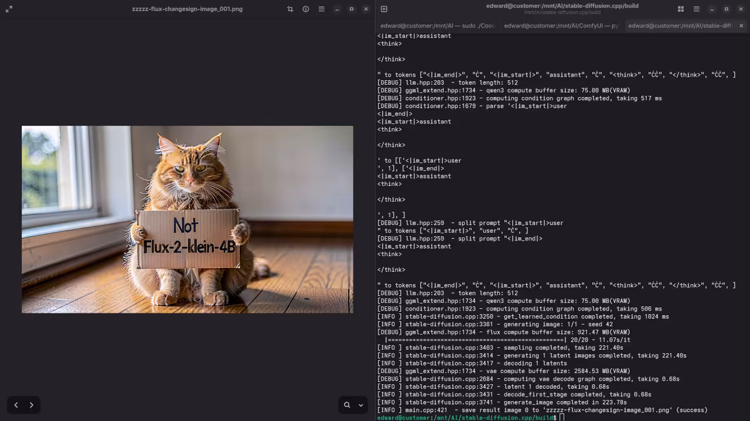
Task: Open the terminal hamburger menu
Action: point(696,9)
